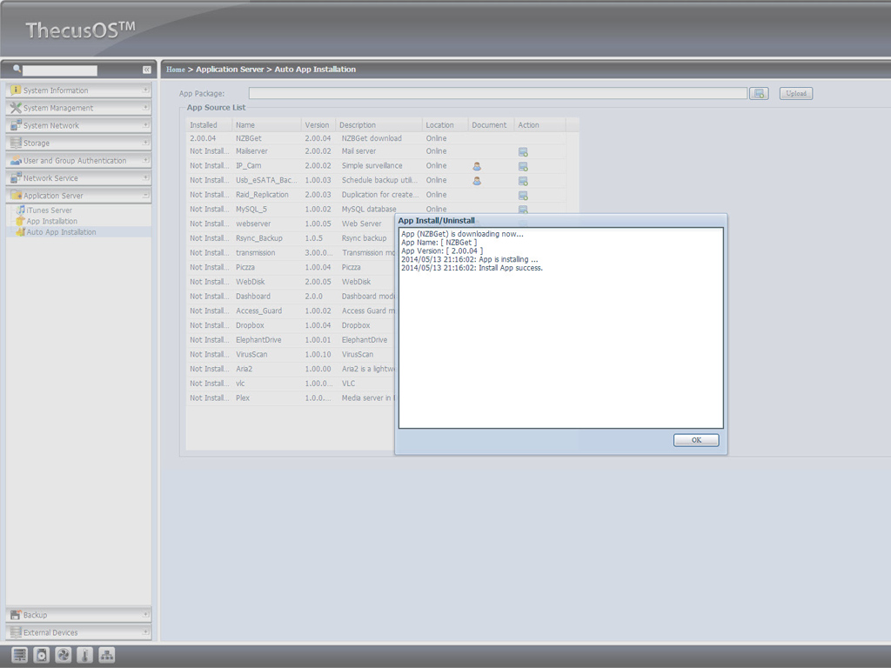Open the fan status icon in bottom bar

tap(63, 655)
